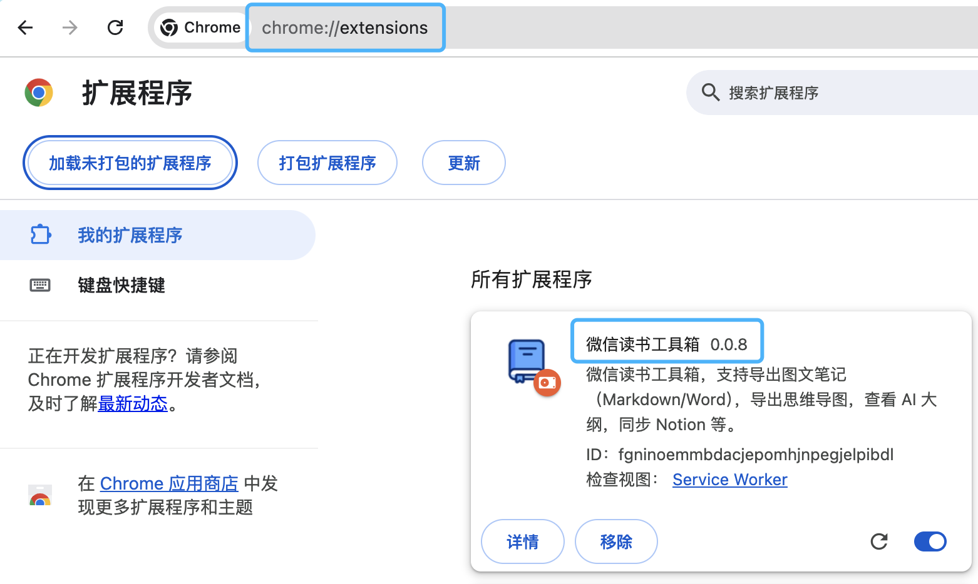Open 键盘快捷键 in the sidebar
Image resolution: width=978 pixels, height=584 pixels.
[121, 285]
